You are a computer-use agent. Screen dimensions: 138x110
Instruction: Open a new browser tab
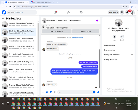coord(57,2)
